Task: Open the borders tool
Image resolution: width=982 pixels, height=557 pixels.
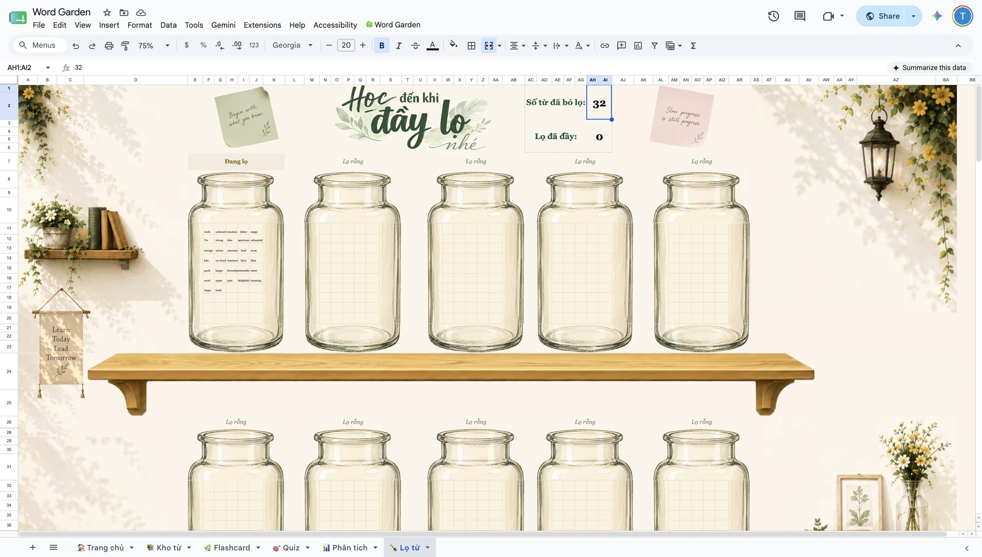Action: pyautogui.click(x=471, y=46)
